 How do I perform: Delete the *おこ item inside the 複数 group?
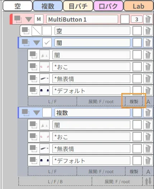(148, 137)
